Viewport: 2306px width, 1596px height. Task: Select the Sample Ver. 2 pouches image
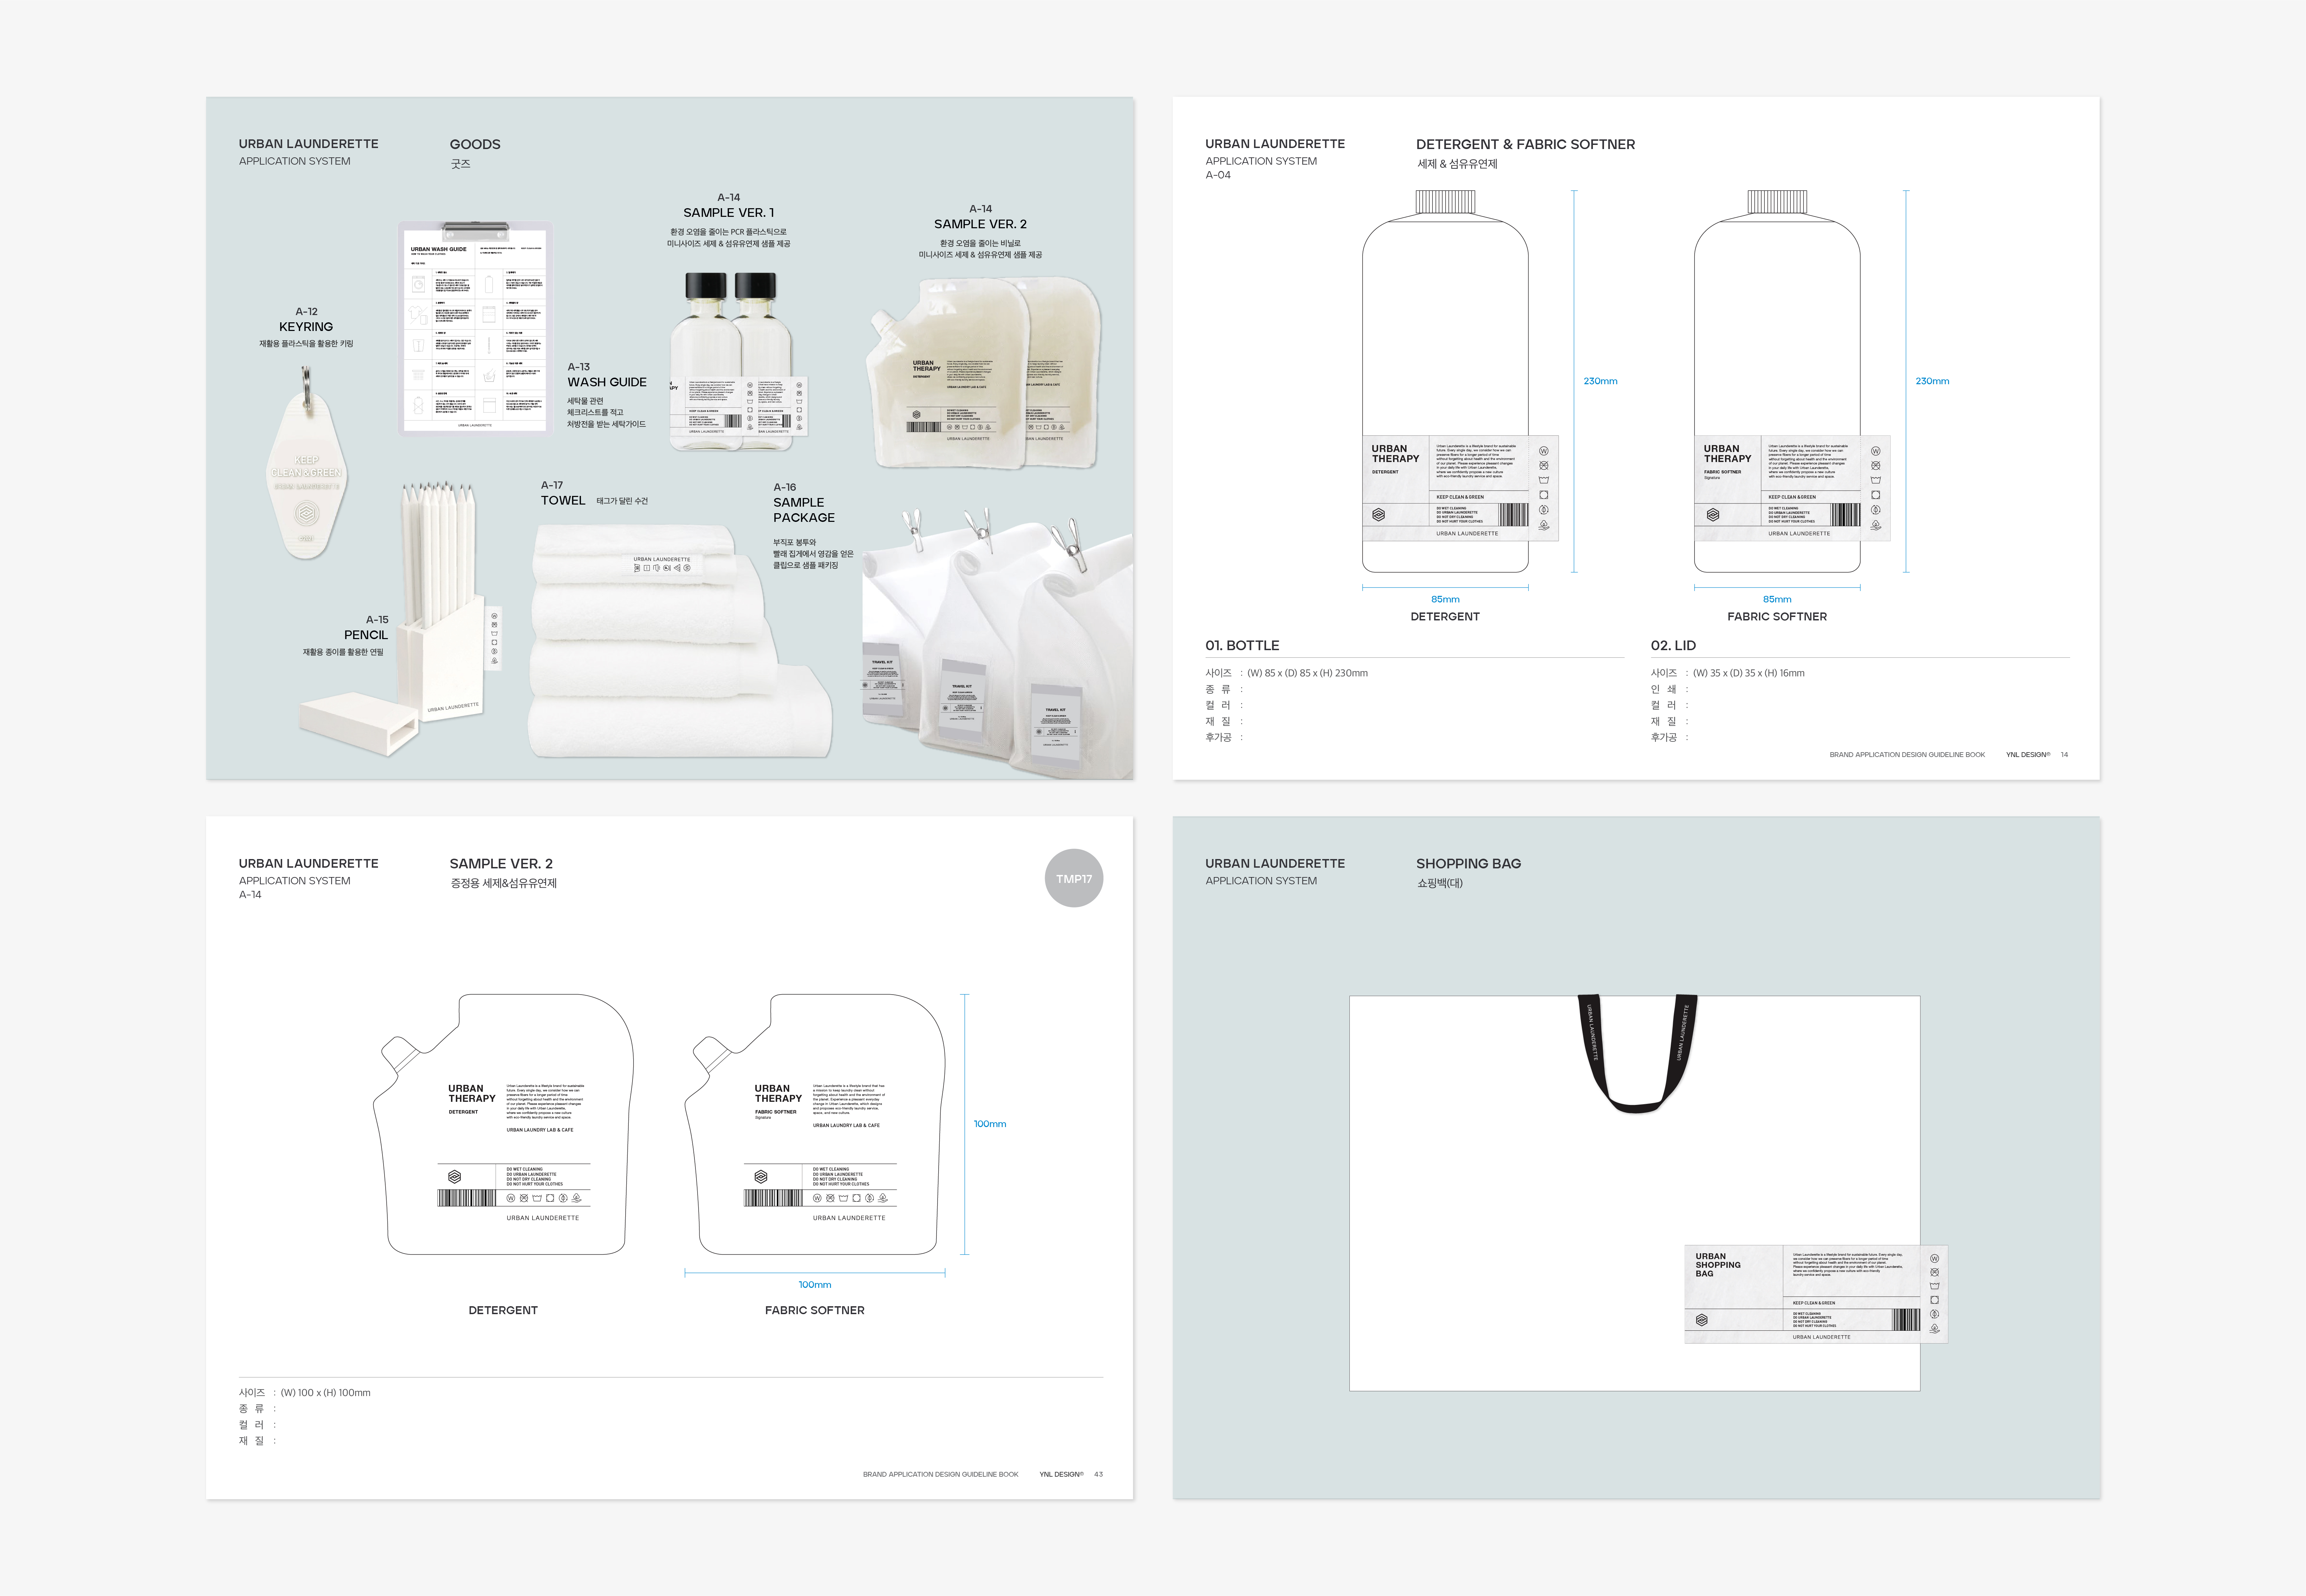[x=983, y=374]
